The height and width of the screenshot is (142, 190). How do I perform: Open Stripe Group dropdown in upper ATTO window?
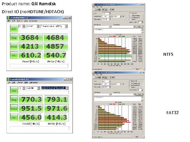tap(110, 27)
